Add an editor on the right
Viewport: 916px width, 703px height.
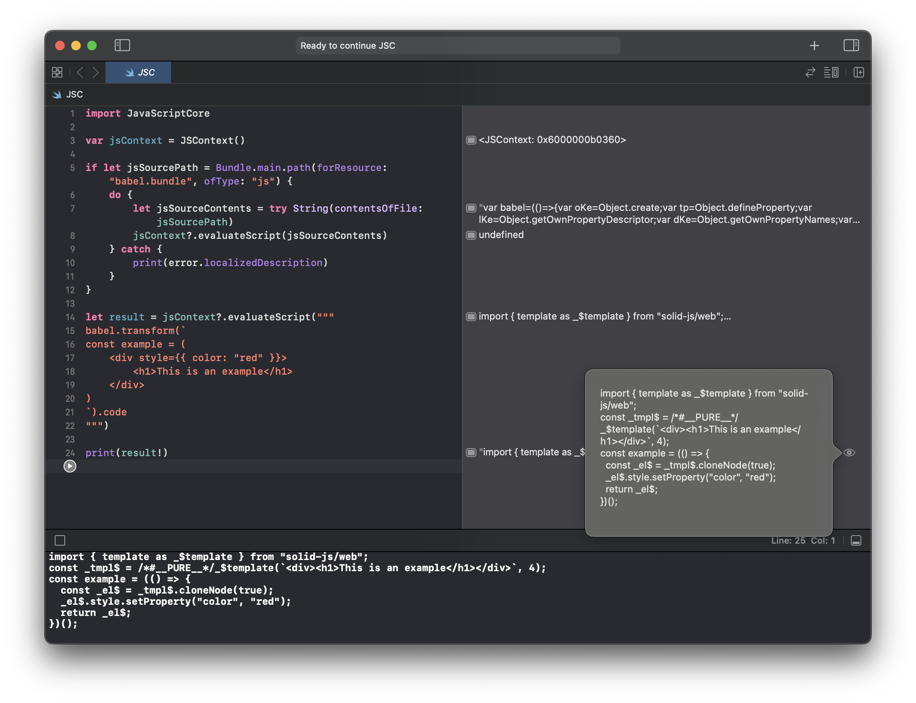click(x=858, y=72)
